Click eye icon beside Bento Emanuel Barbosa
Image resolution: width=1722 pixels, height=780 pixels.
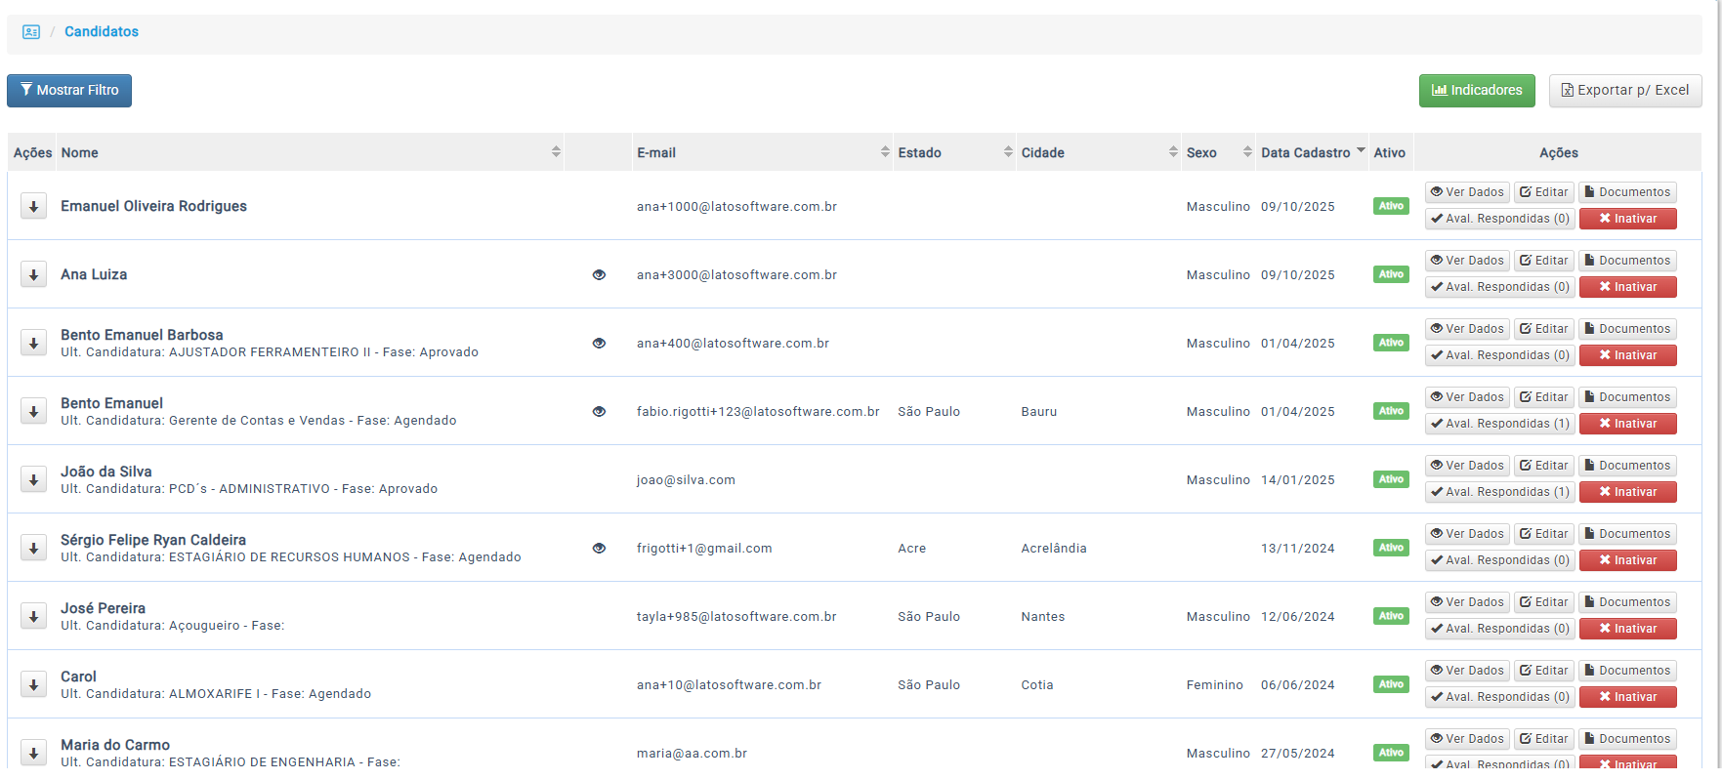tap(599, 344)
